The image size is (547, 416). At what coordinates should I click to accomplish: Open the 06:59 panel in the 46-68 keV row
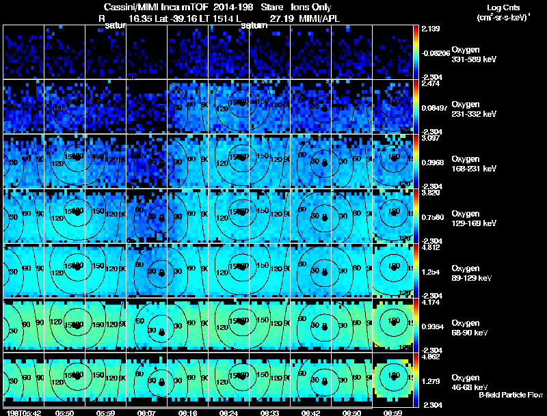click(x=392, y=380)
